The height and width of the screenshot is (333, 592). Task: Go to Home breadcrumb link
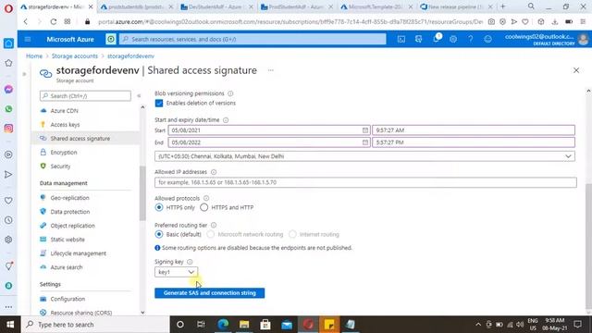[x=34, y=56]
